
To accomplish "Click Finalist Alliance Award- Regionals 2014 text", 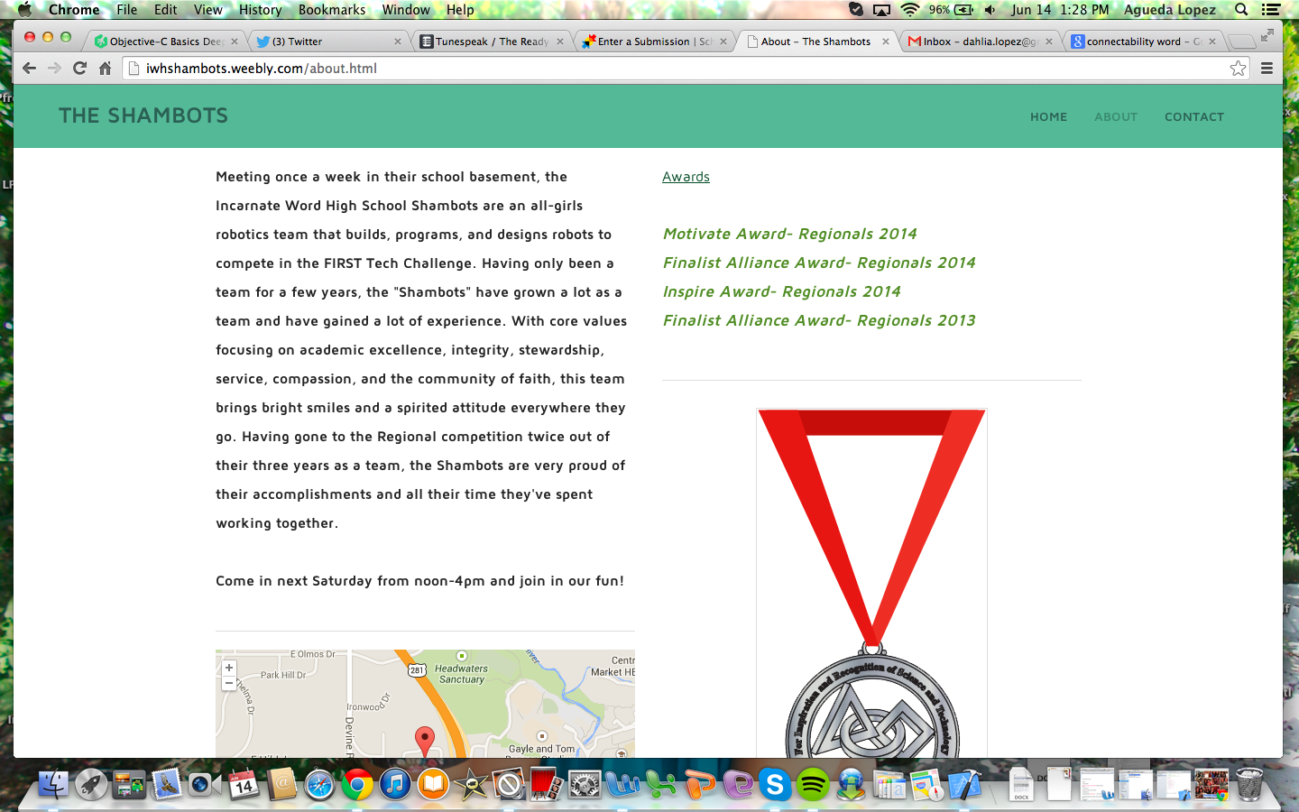I will coord(819,263).
